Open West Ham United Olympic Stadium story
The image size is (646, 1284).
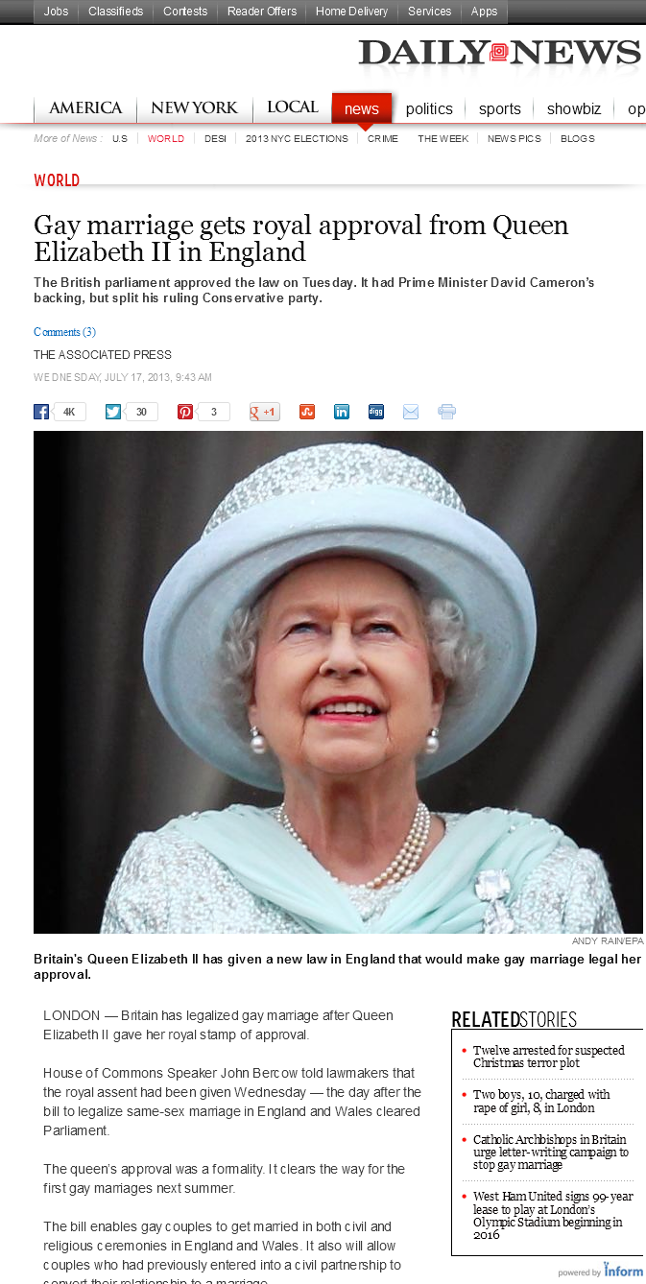click(553, 1216)
